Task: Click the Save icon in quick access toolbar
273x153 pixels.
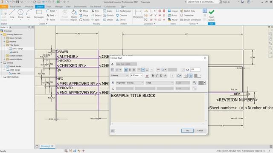Action: tap(17, 2)
